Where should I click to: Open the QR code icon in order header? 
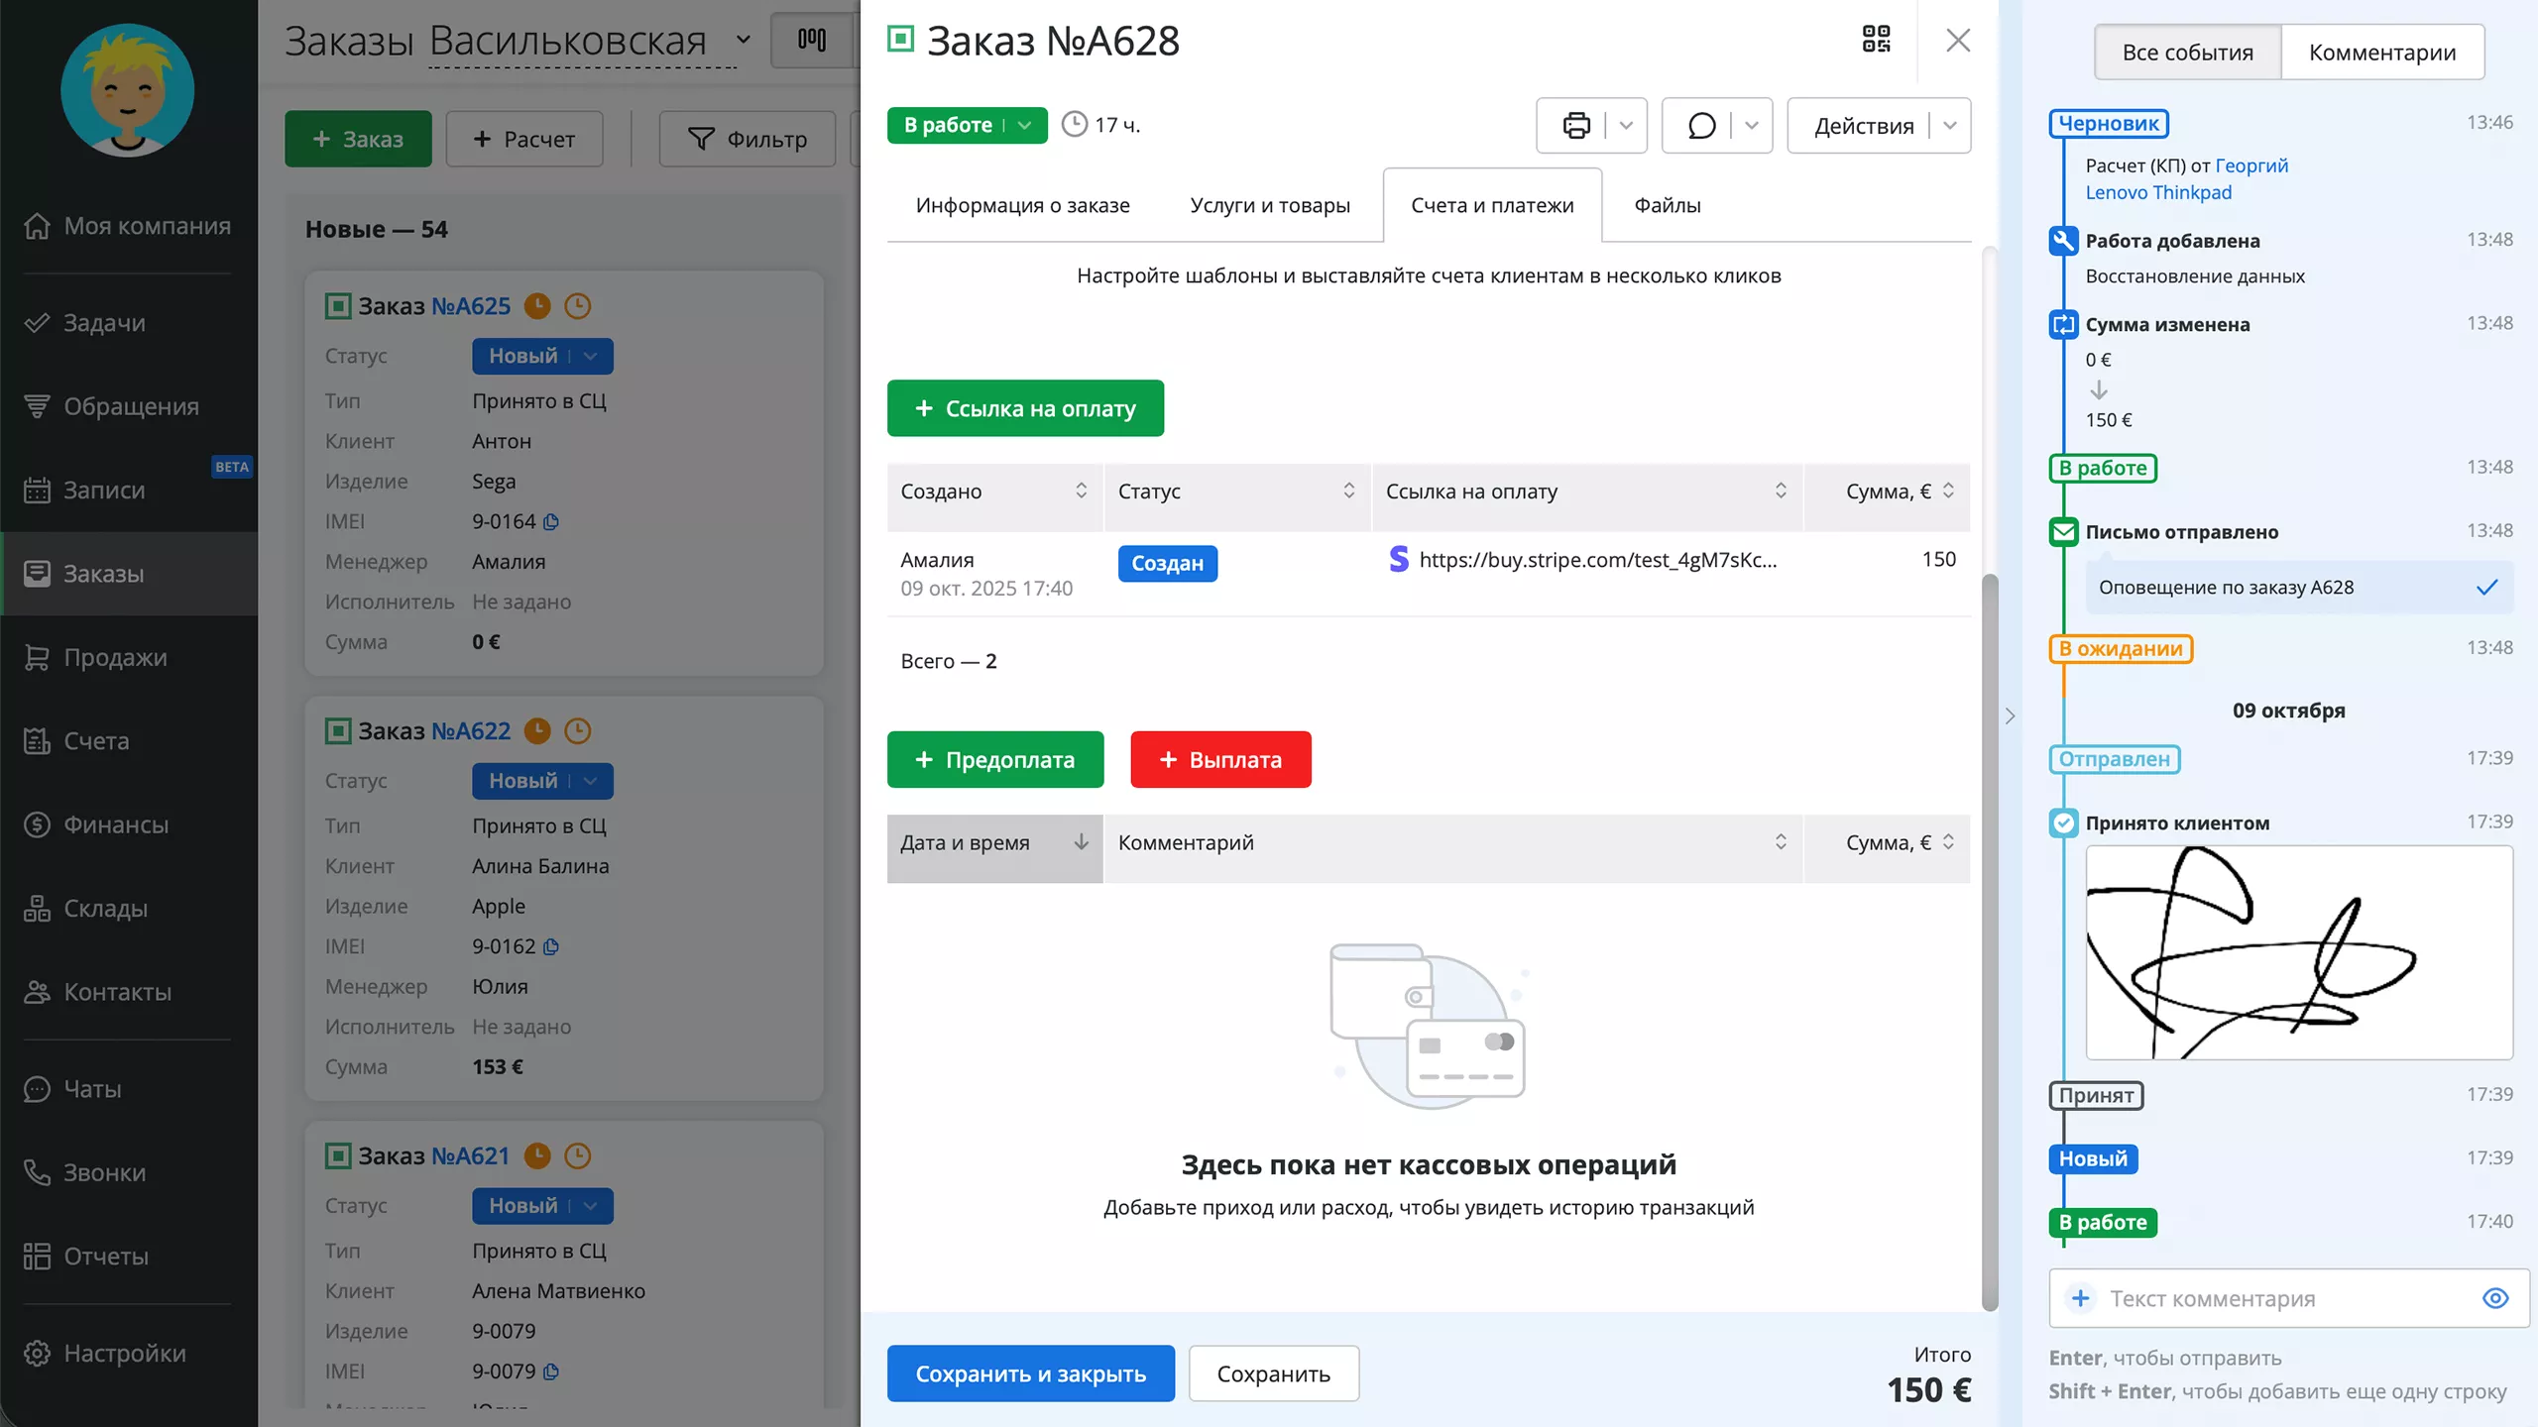coord(1876,40)
